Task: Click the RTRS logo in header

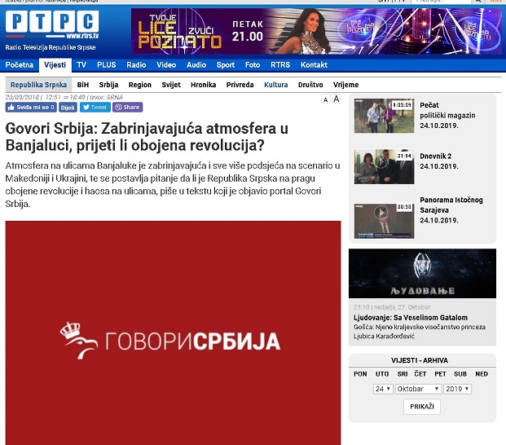Action: coord(52,24)
